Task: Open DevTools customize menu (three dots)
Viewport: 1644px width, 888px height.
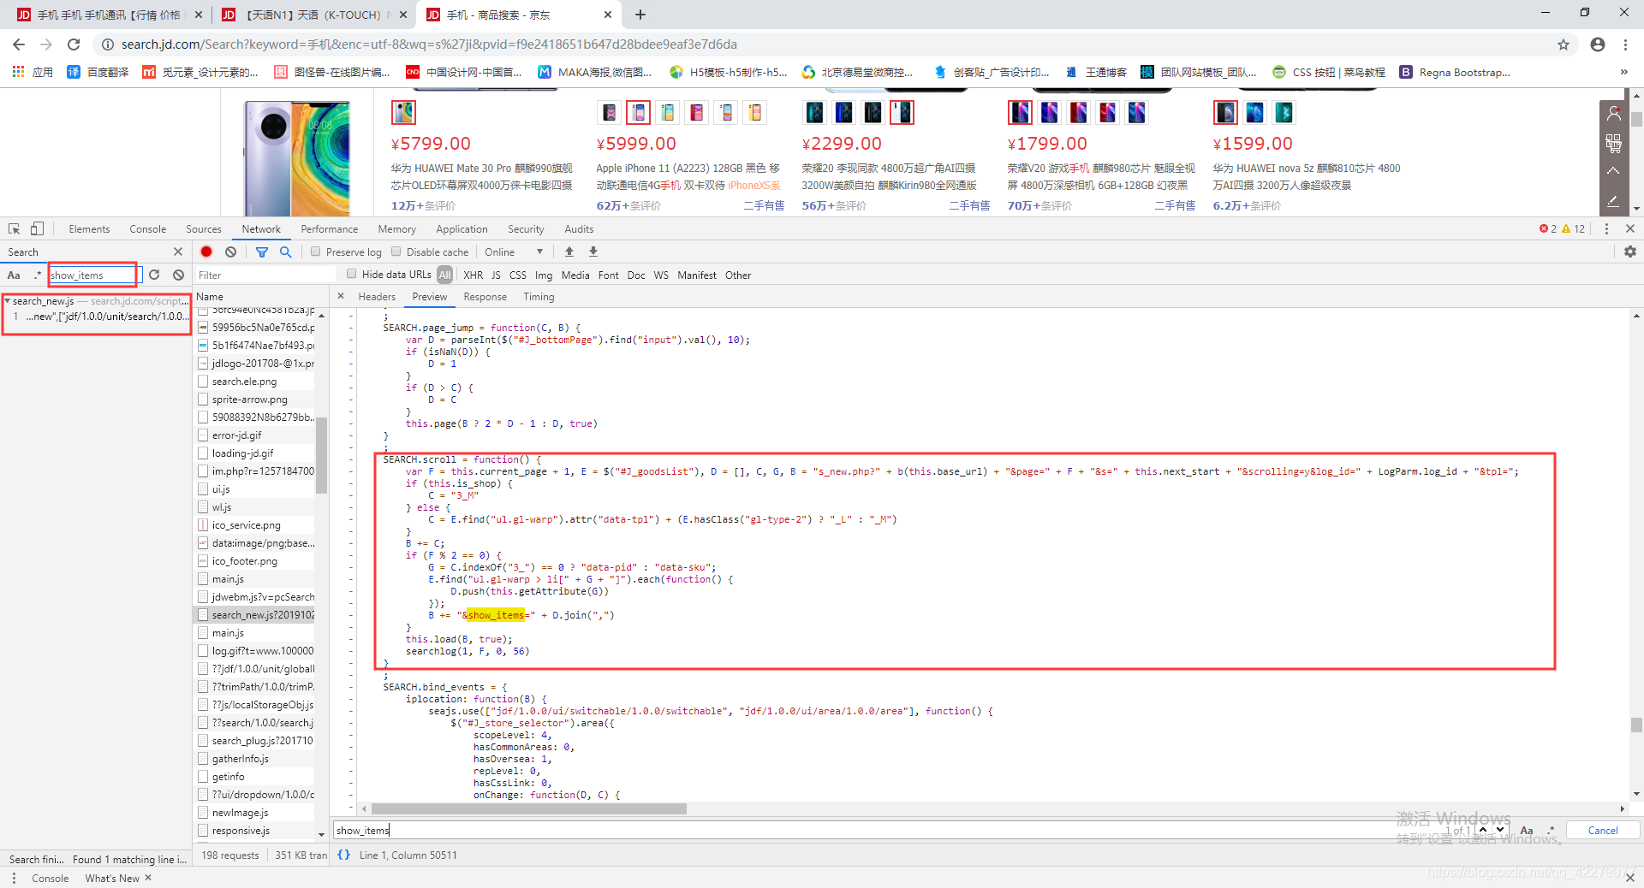Action: [1606, 229]
